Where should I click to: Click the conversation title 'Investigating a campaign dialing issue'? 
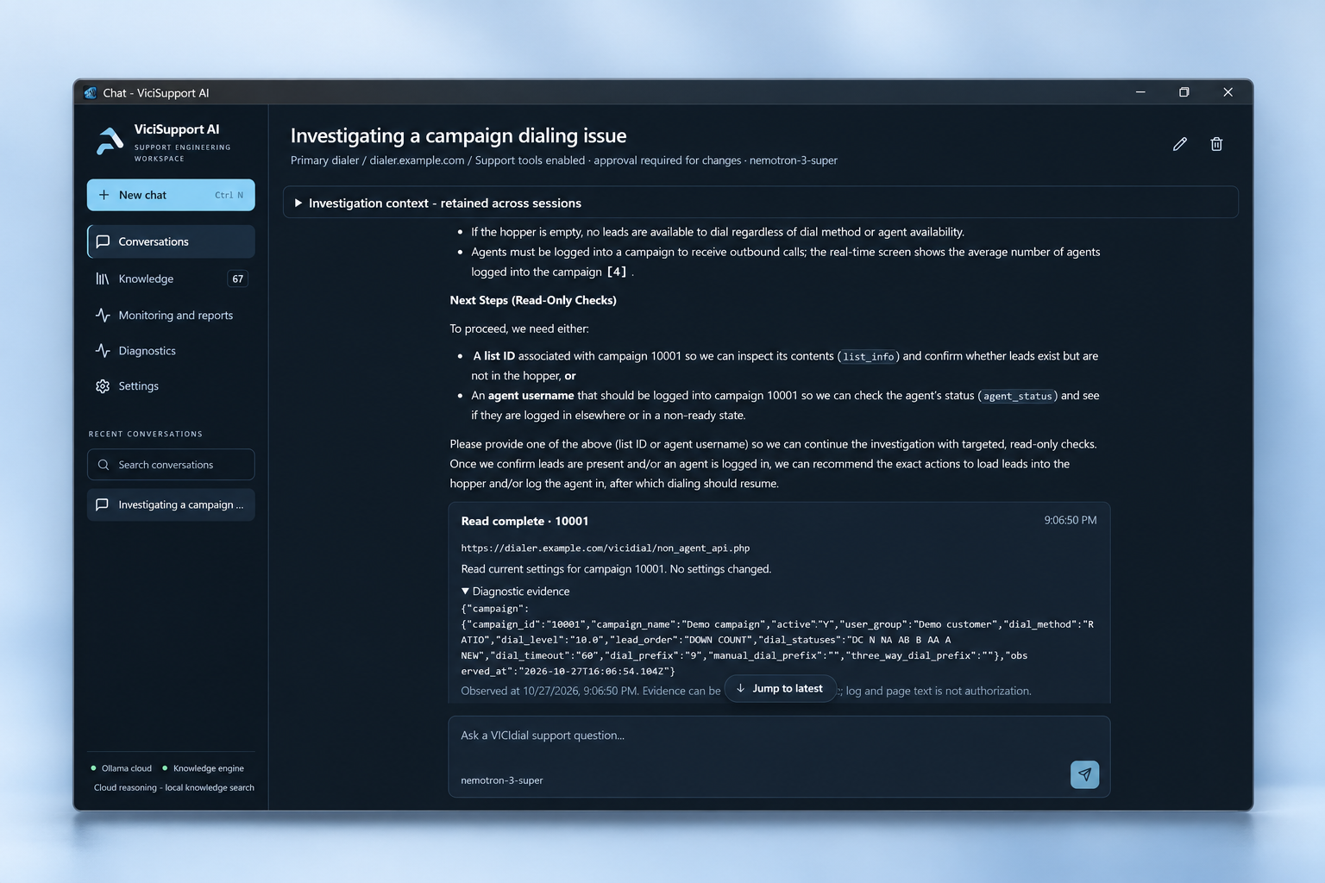click(459, 135)
